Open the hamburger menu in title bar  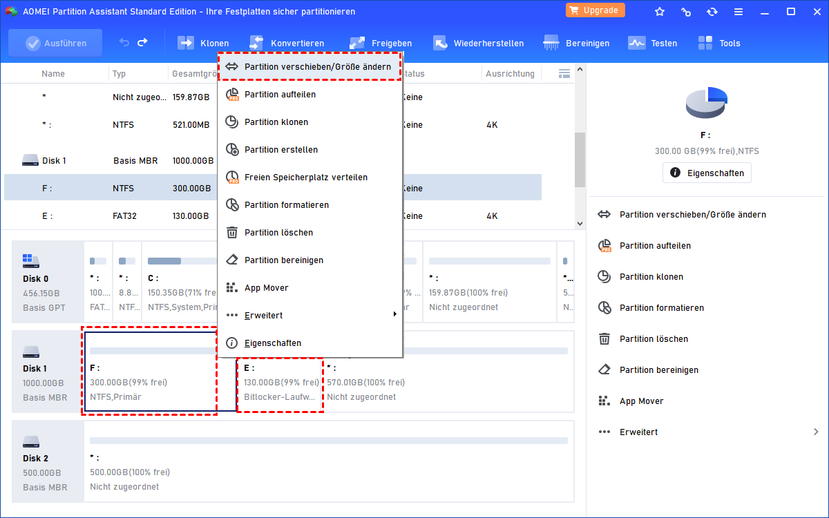tap(739, 12)
